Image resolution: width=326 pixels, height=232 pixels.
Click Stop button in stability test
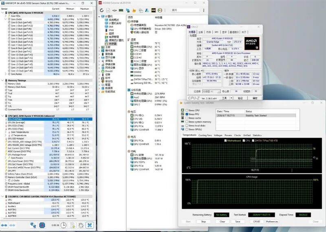(x=203, y=221)
